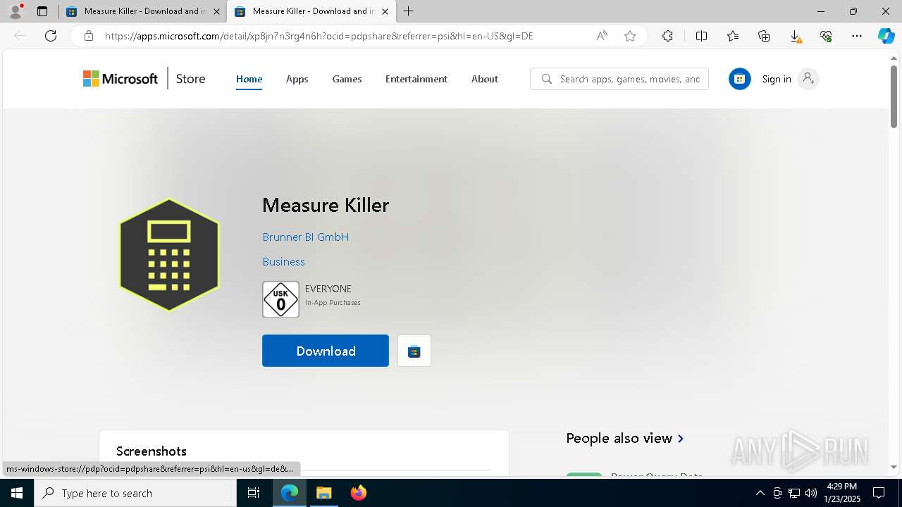
Task: Click the account avatar icon
Action: pyautogui.click(x=808, y=79)
